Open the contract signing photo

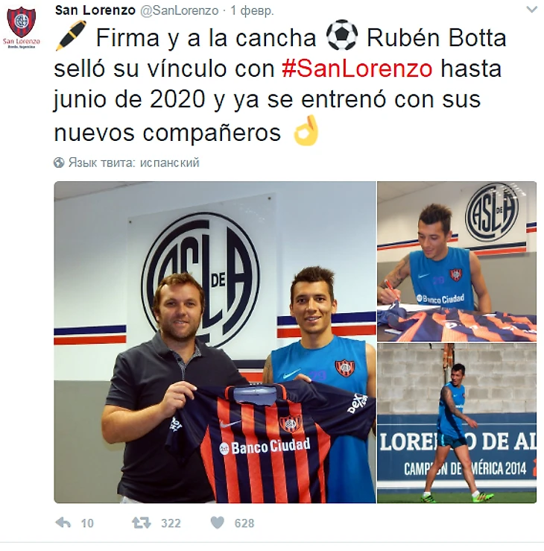pos(457,262)
